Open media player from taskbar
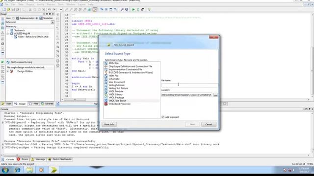 pyautogui.click(x=41, y=170)
